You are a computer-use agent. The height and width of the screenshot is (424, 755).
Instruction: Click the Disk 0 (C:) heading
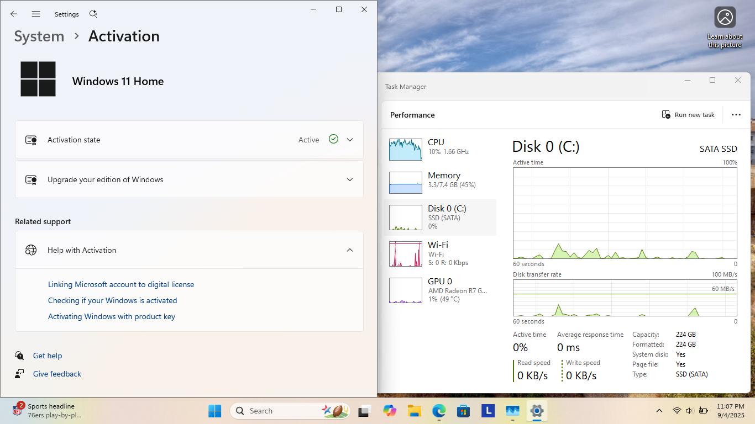546,147
